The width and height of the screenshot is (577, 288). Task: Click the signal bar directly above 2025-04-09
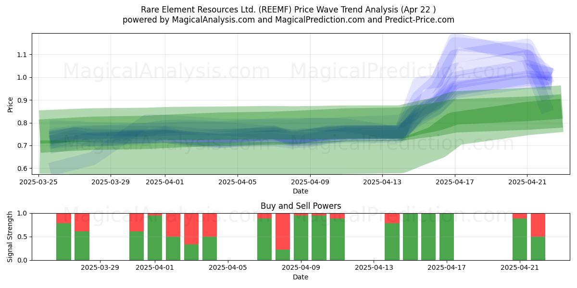click(301, 237)
